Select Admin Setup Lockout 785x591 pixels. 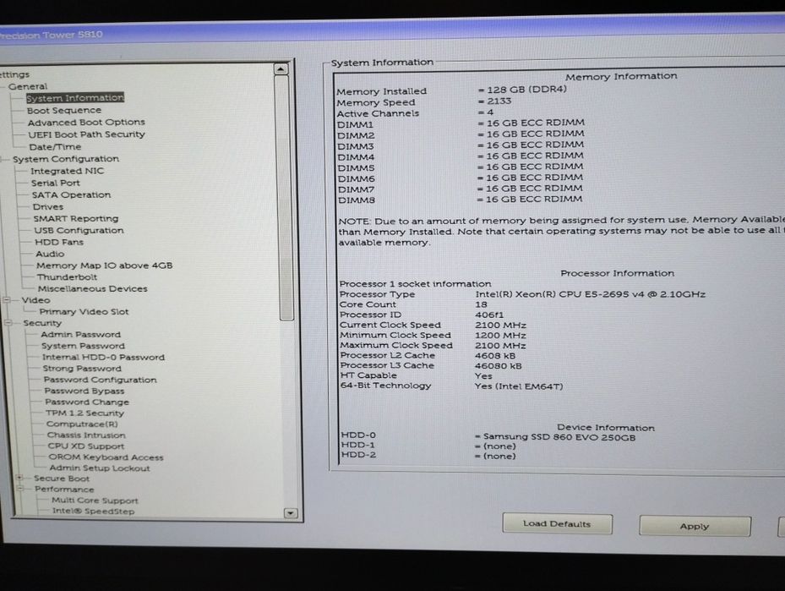pyautogui.click(x=100, y=468)
